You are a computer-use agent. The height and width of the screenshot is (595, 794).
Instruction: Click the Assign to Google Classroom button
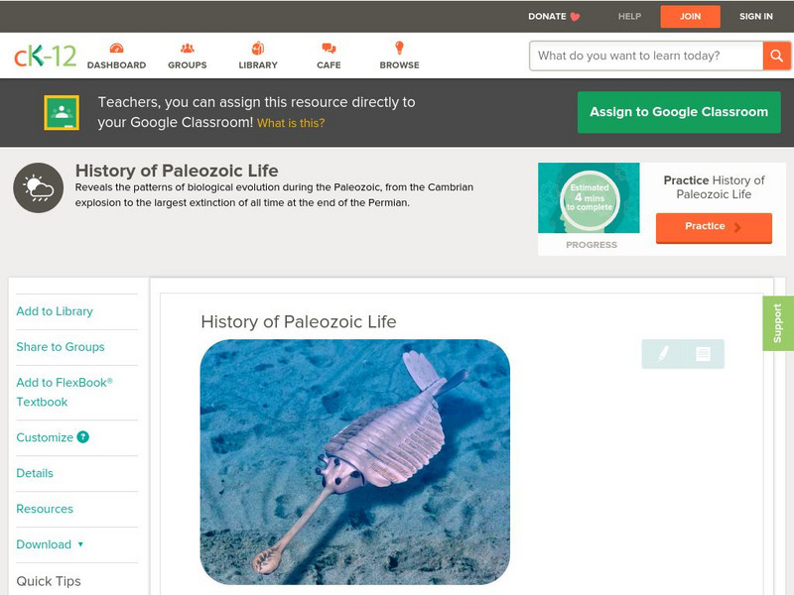click(679, 112)
